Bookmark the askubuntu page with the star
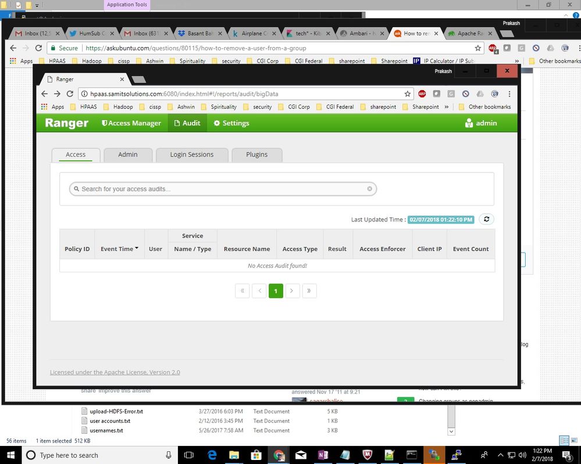Image resolution: width=581 pixels, height=464 pixels. point(477,48)
